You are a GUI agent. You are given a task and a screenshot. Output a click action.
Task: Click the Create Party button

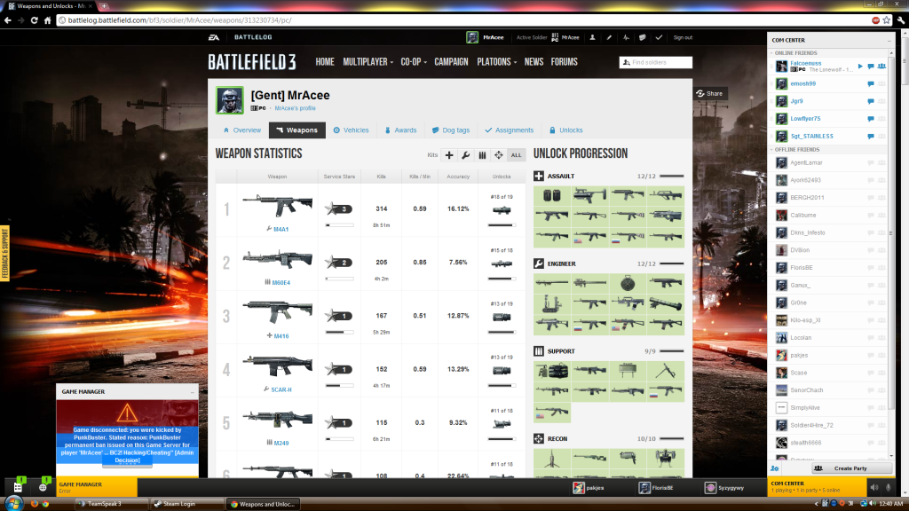[850, 468]
